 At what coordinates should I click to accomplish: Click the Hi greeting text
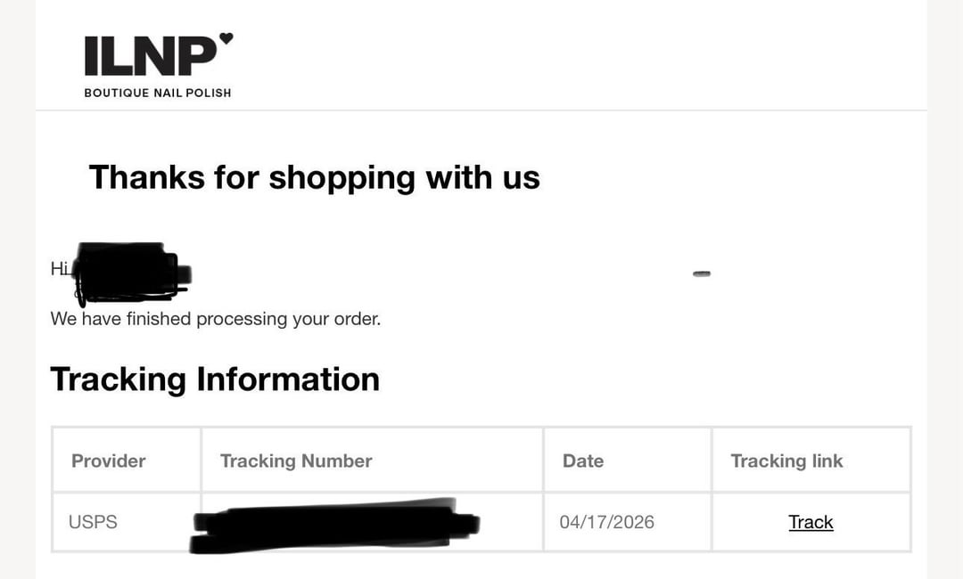59,268
